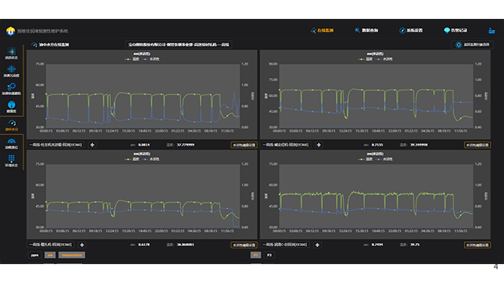Click the factory icon at the header's far right
The image size is (504, 283).
[491, 31]
